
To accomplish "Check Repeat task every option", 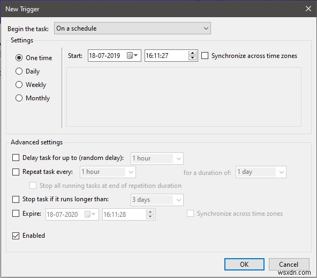I will click(x=16, y=172).
